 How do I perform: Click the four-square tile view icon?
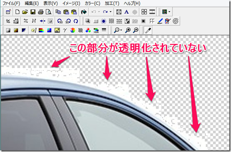[x=144, y=12]
